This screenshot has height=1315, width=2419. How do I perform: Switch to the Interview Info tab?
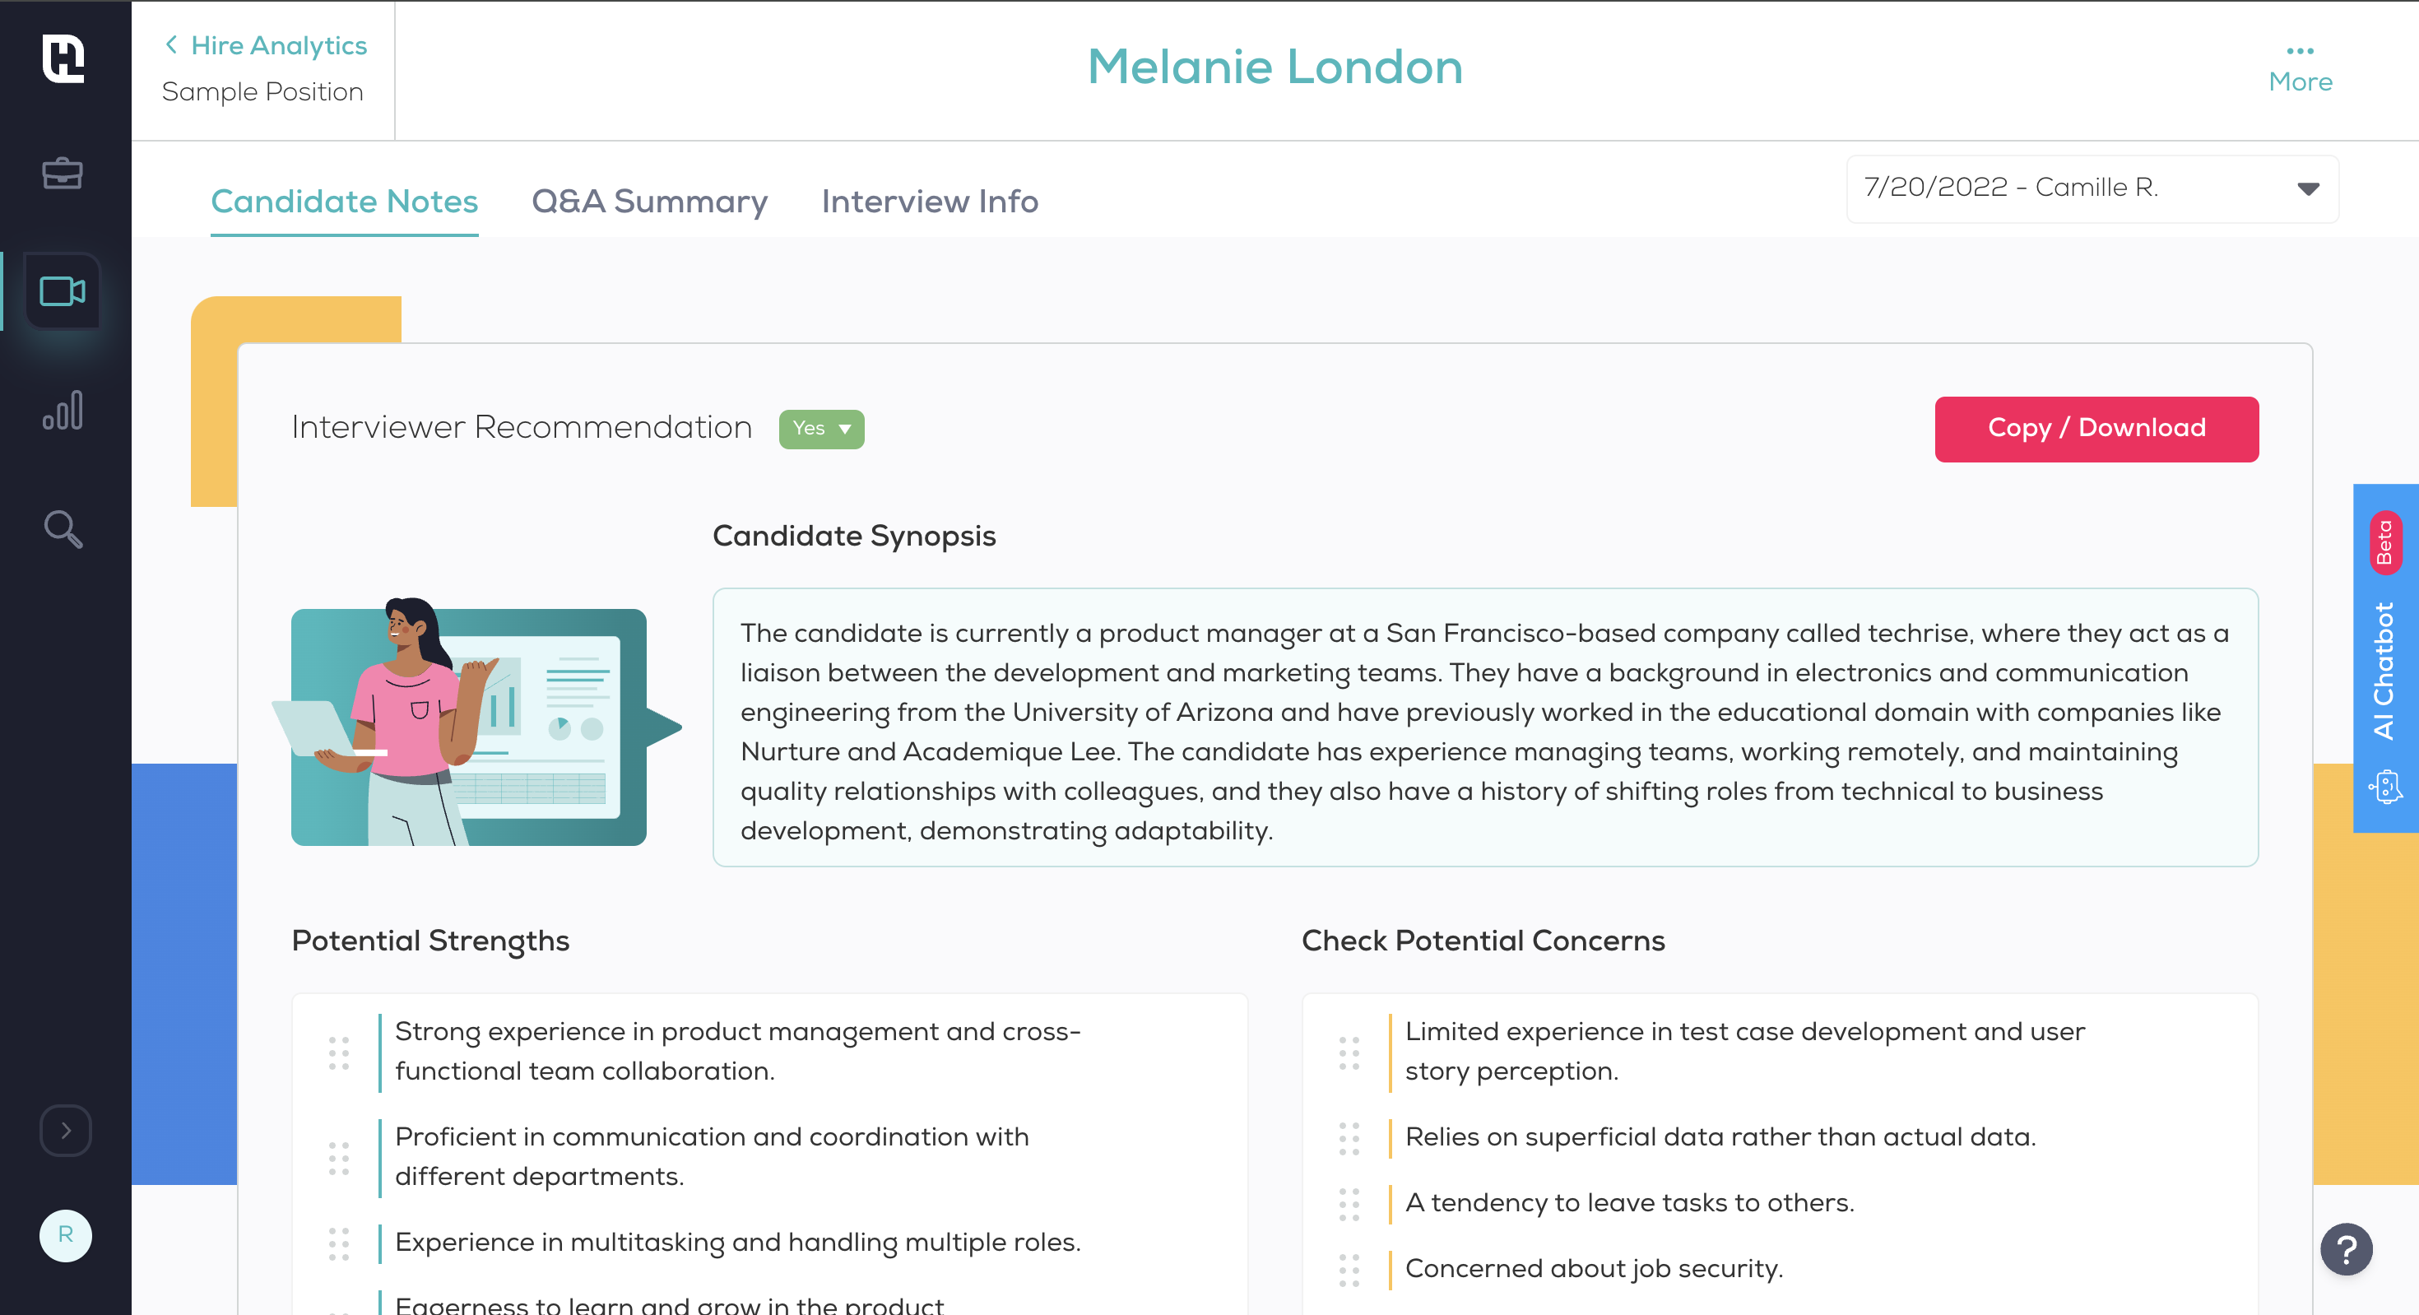(929, 201)
